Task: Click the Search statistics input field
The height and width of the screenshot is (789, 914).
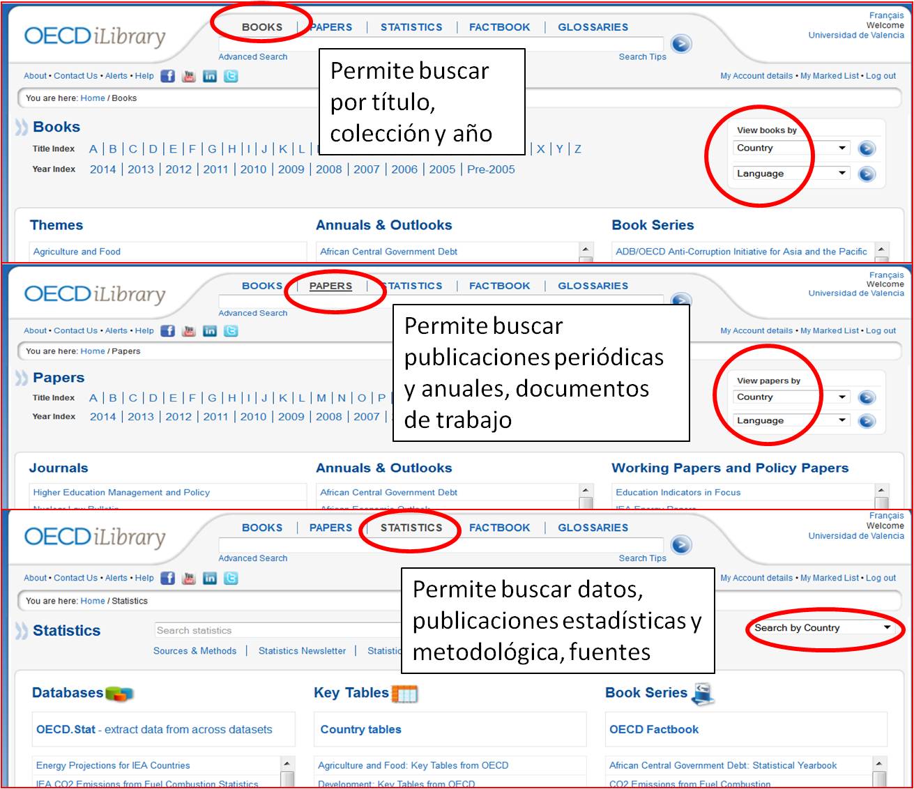Action: click(279, 630)
